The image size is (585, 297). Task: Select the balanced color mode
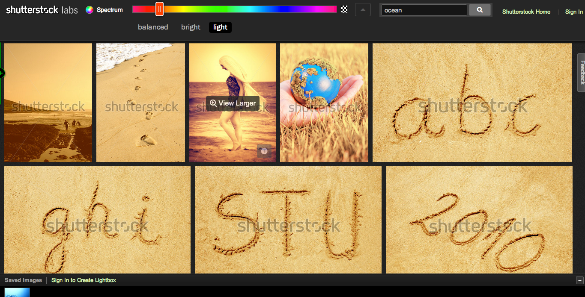tap(153, 27)
